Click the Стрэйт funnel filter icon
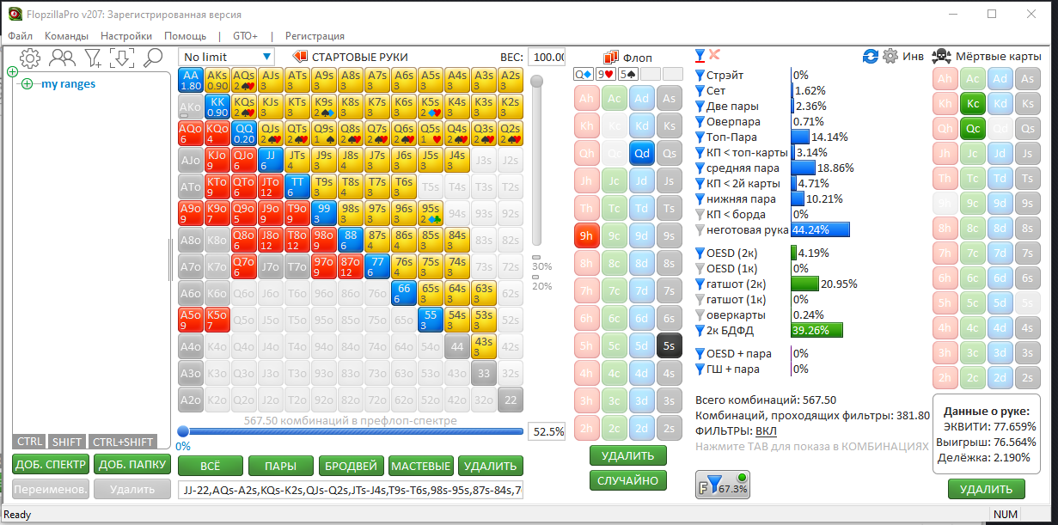The image size is (1058, 525). tap(700, 76)
